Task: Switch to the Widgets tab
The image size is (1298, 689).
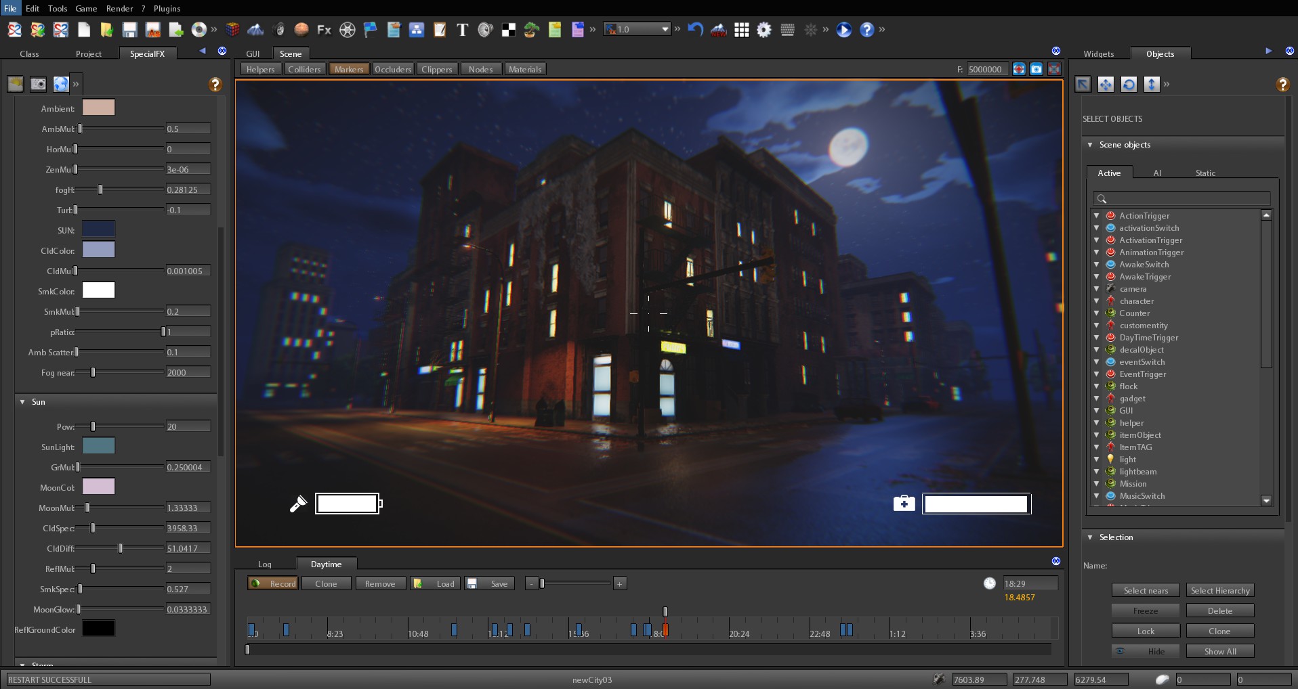Action: tap(1098, 54)
